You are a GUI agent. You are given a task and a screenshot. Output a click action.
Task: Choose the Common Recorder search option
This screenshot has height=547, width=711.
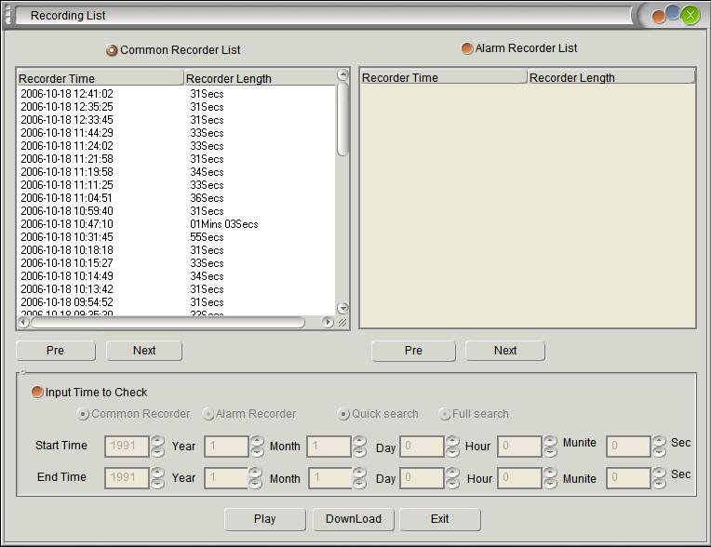[83, 414]
